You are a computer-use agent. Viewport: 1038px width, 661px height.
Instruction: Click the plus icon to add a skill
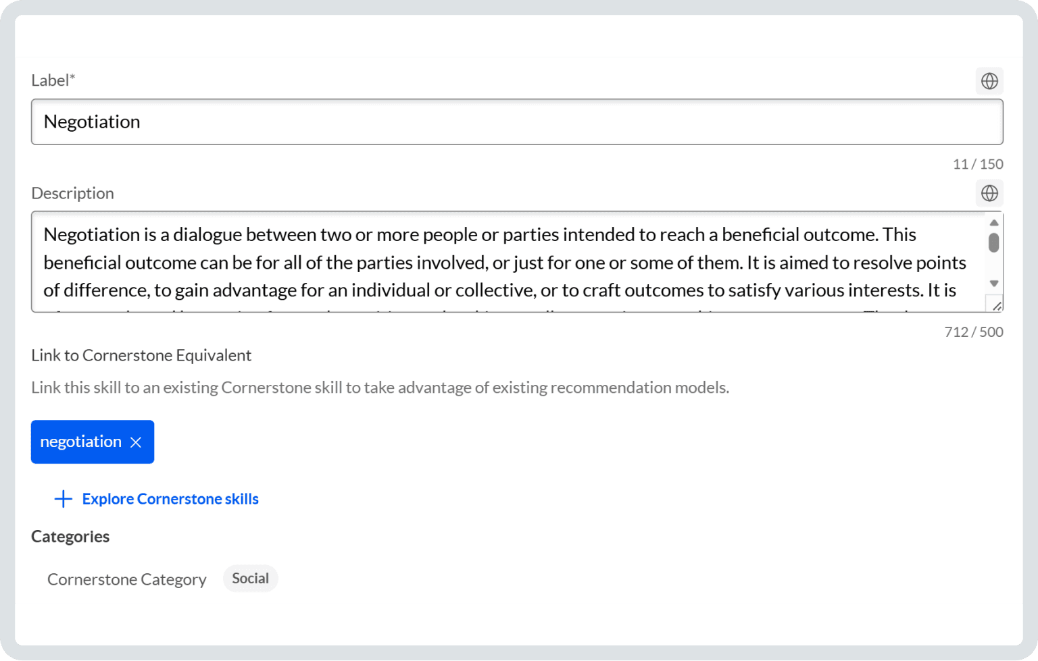(62, 498)
